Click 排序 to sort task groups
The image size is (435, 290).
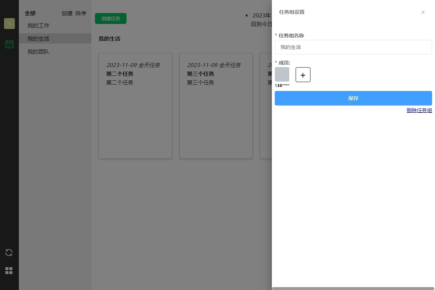pyautogui.click(x=81, y=13)
